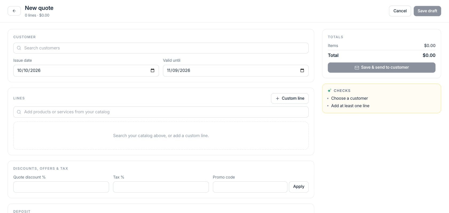Focus the Search customers field
Viewport: 449px width, 213px height.
pyautogui.click(x=161, y=48)
